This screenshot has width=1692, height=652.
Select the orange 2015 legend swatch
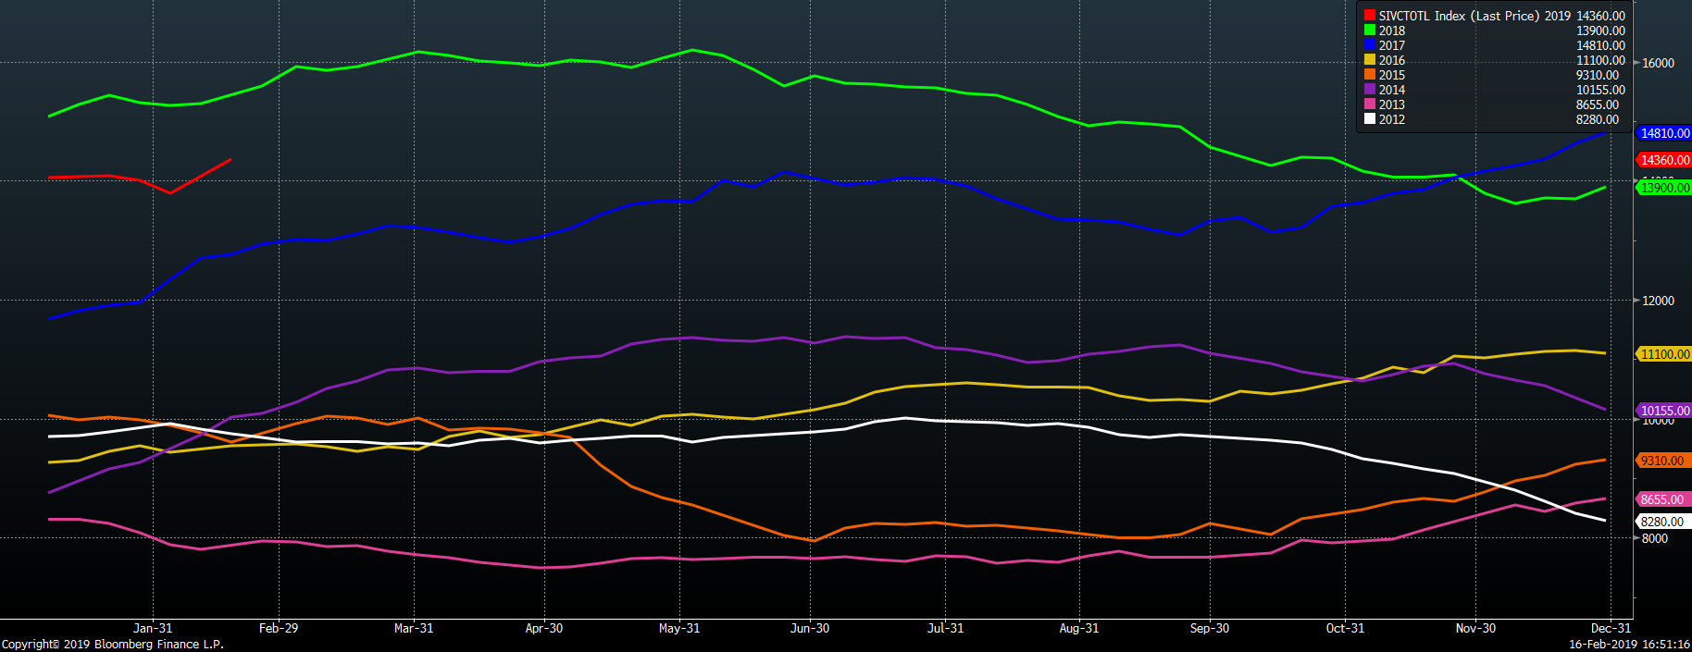[x=1369, y=75]
